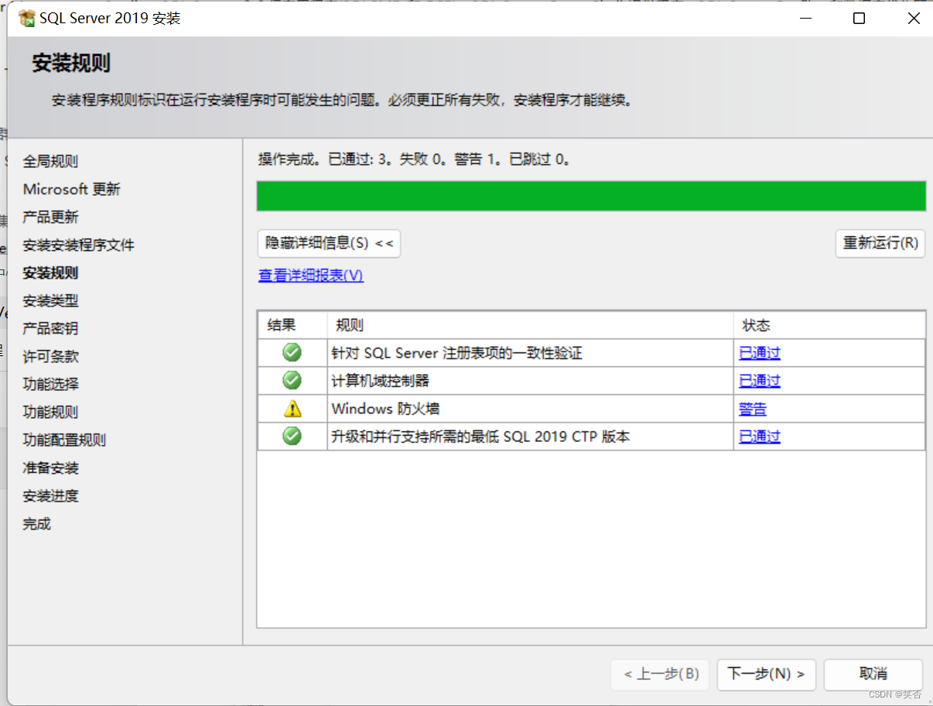Viewport: 933px width, 706px height.
Task: Select 功能配置规则 step in sidebar
Action: (x=64, y=440)
